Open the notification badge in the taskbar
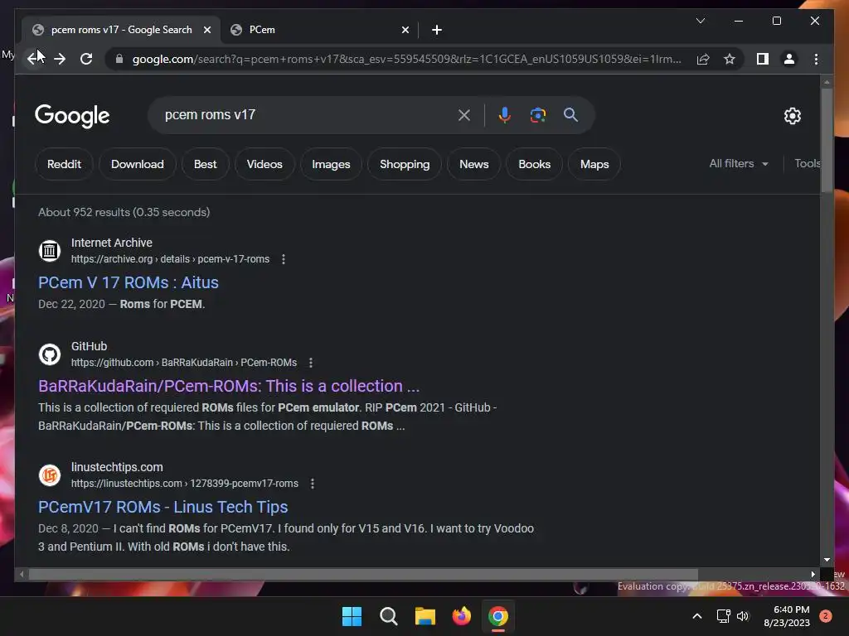Image resolution: width=849 pixels, height=636 pixels. [x=826, y=616]
